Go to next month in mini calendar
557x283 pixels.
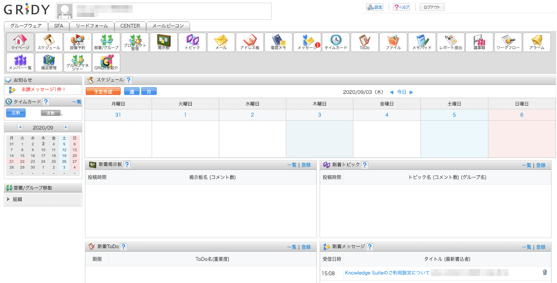coord(66,127)
